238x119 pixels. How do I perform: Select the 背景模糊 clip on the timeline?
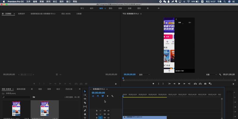[145, 118]
